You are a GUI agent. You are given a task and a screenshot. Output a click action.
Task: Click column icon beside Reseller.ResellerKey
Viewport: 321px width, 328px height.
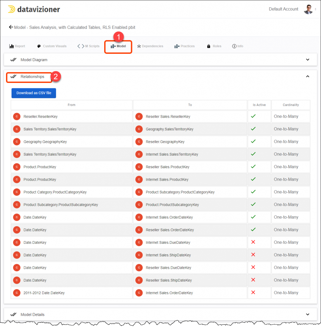(x=17, y=117)
